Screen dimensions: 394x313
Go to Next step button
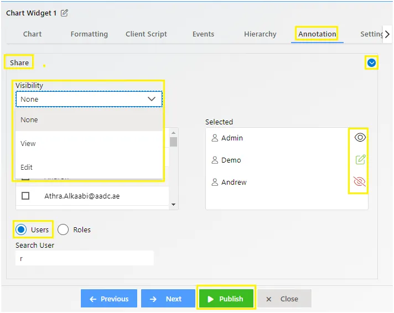[x=168, y=299]
